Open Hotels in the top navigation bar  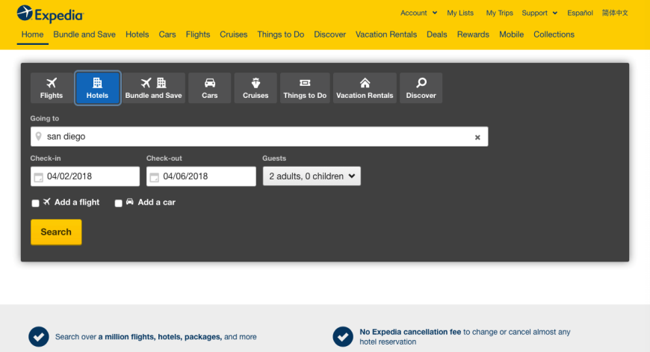[x=137, y=34]
